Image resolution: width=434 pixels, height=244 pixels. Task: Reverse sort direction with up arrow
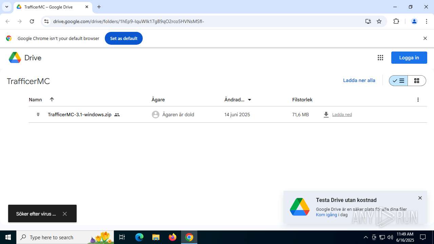coord(52,99)
